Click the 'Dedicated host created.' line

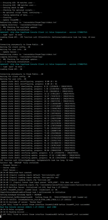click(16, 172)
